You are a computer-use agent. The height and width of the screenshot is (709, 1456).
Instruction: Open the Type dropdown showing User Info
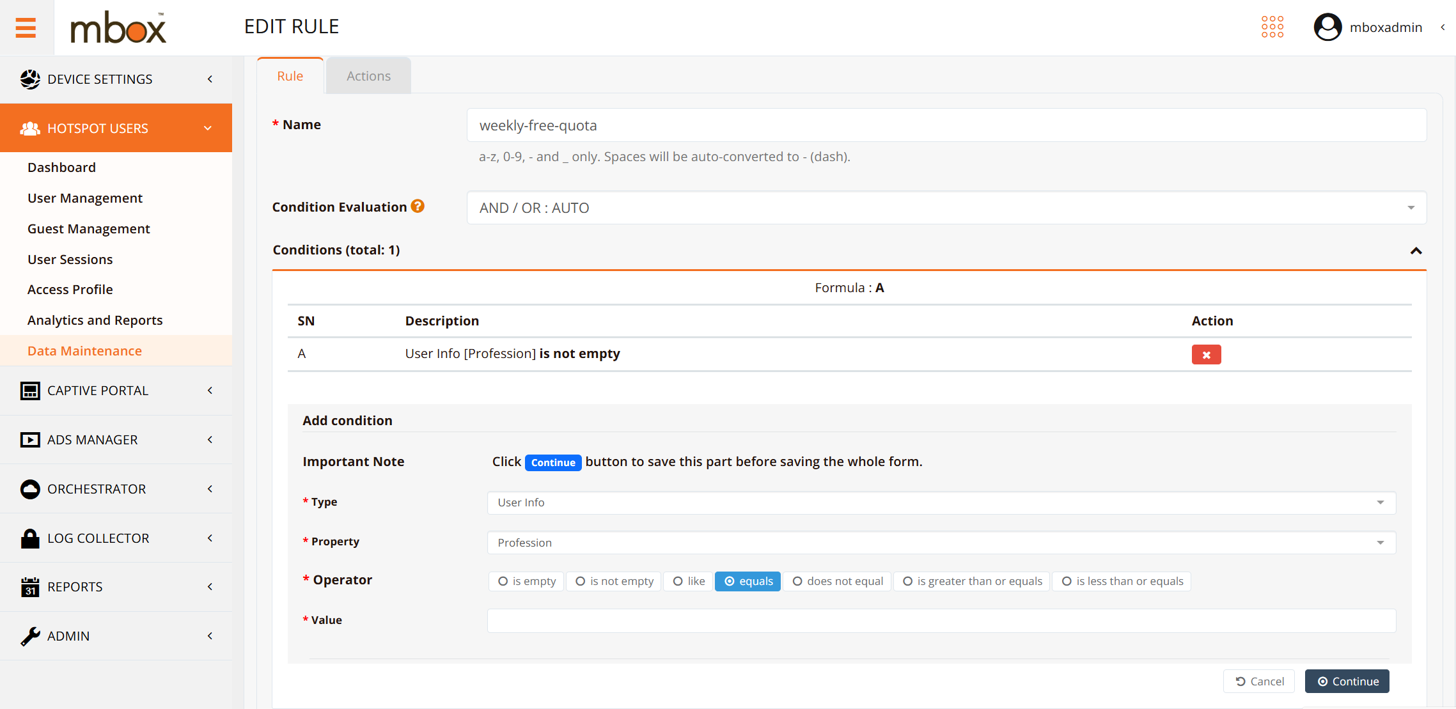pos(941,503)
